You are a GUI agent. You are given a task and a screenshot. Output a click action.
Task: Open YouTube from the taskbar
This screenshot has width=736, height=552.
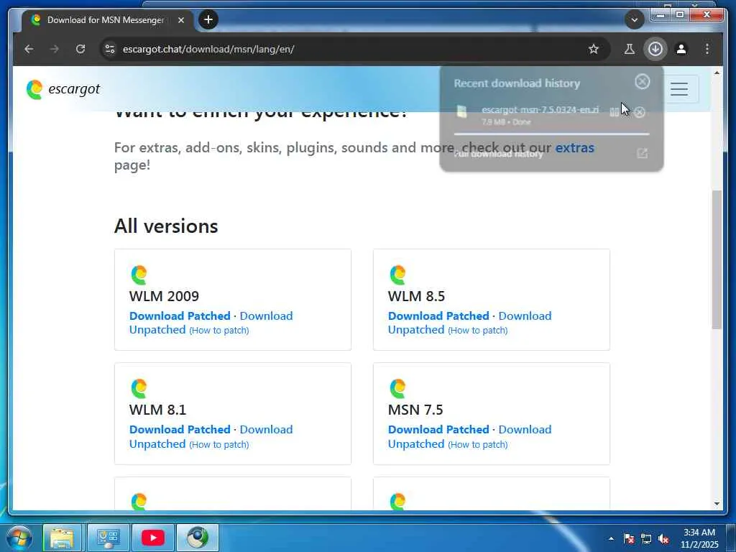pyautogui.click(x=152, y=538)
